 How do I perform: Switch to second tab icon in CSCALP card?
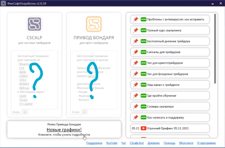click(x=25, y=112)
